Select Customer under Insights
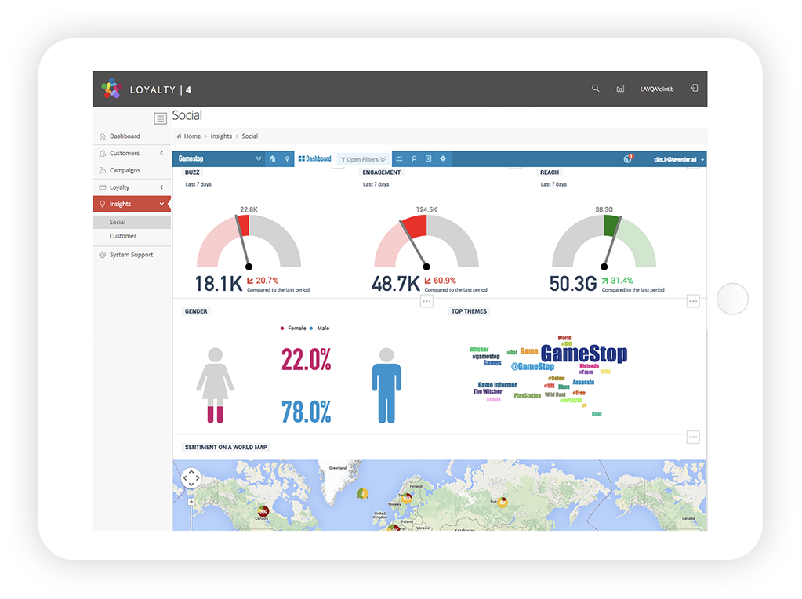The image size is (802, 599). 132,236
